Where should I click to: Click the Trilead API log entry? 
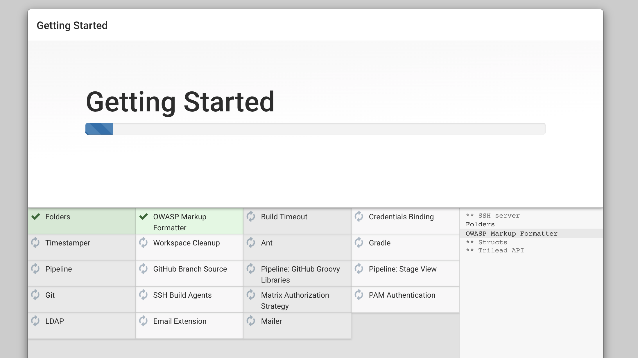click(501, 250)
